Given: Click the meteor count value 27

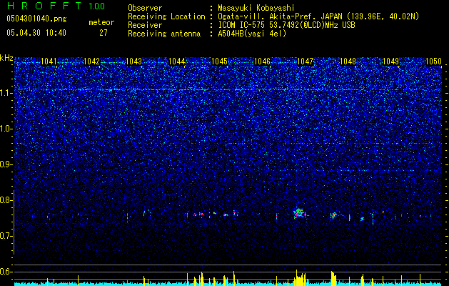Looking at the screenshot, I should [x=104, y=33].
